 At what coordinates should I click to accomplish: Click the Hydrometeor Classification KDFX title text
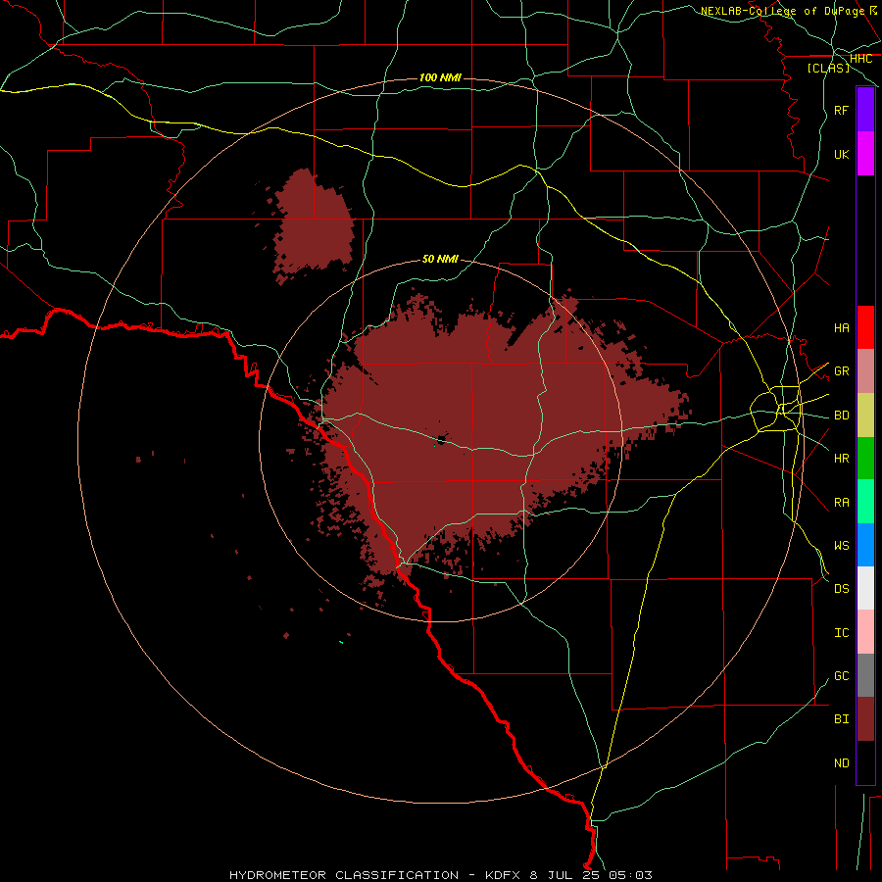pyautogui.click(x=440, y=875)
